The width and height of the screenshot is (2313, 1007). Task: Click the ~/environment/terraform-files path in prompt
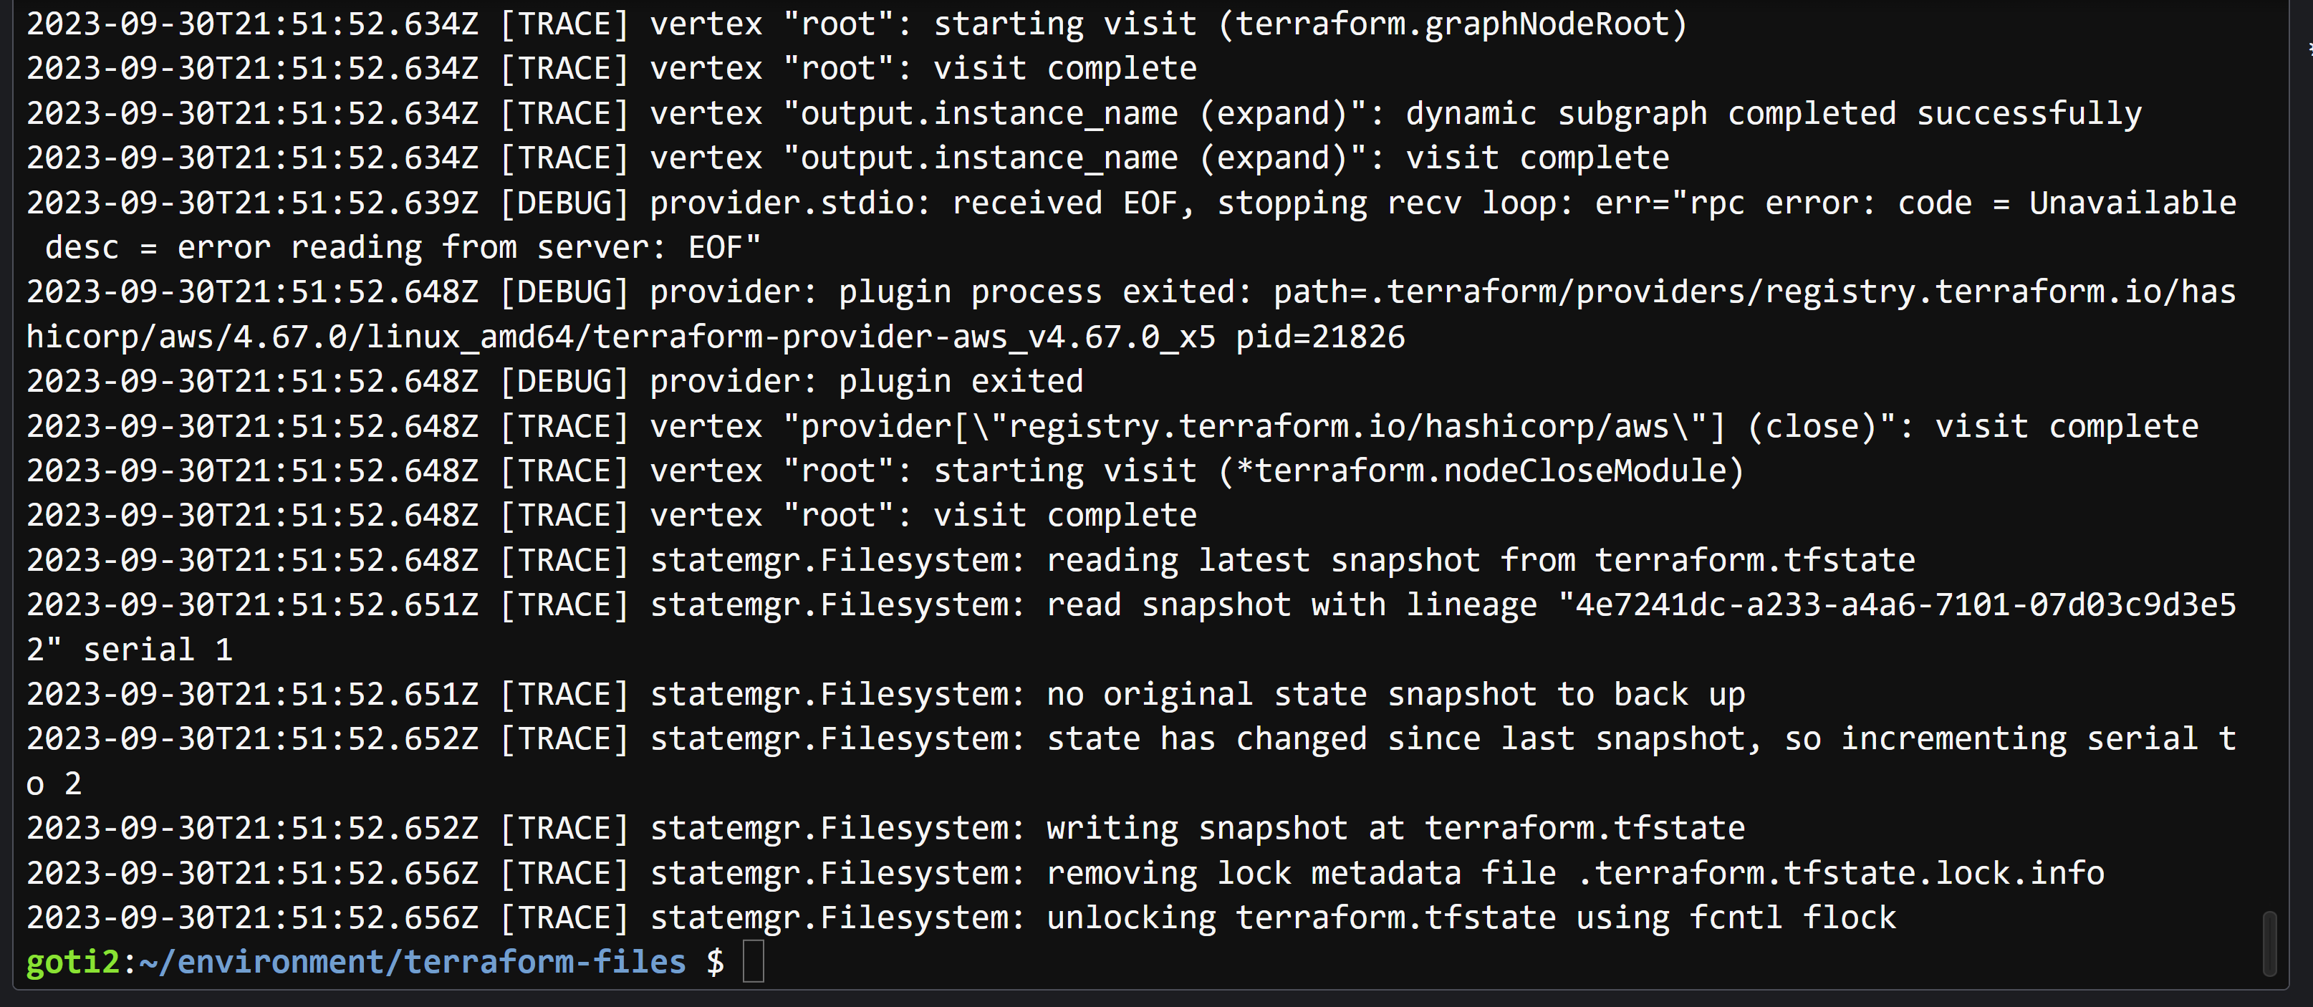[412, 962]
